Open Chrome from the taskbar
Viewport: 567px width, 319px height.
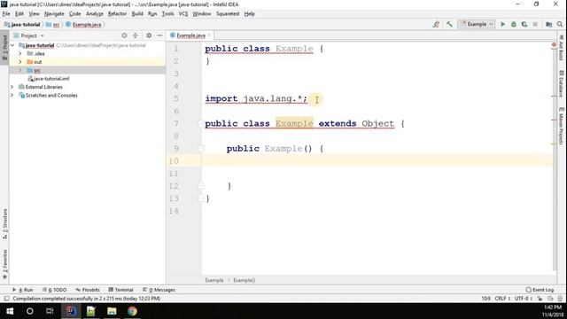click(x=132, y=311)
